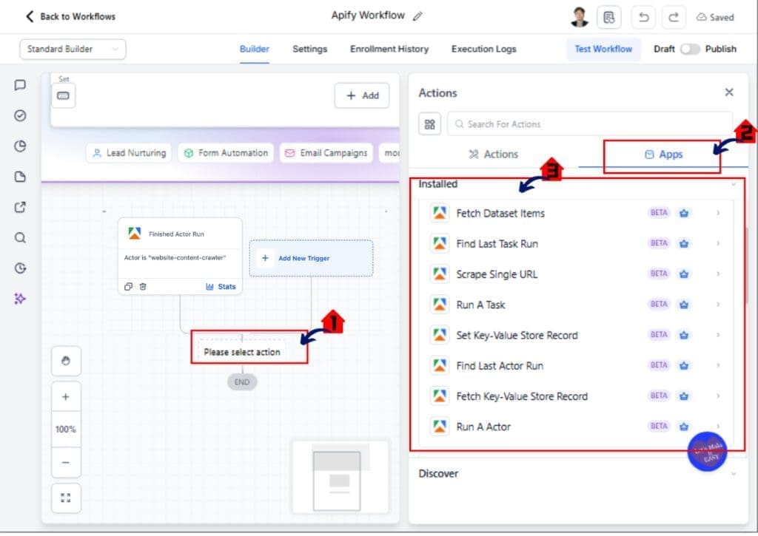Open the chat icon in left sidebar
The width and height of the screenshot is (758, 536).
coord(20,86)
